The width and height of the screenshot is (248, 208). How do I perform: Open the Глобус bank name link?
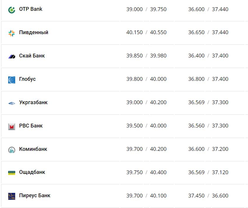[27, 79]
